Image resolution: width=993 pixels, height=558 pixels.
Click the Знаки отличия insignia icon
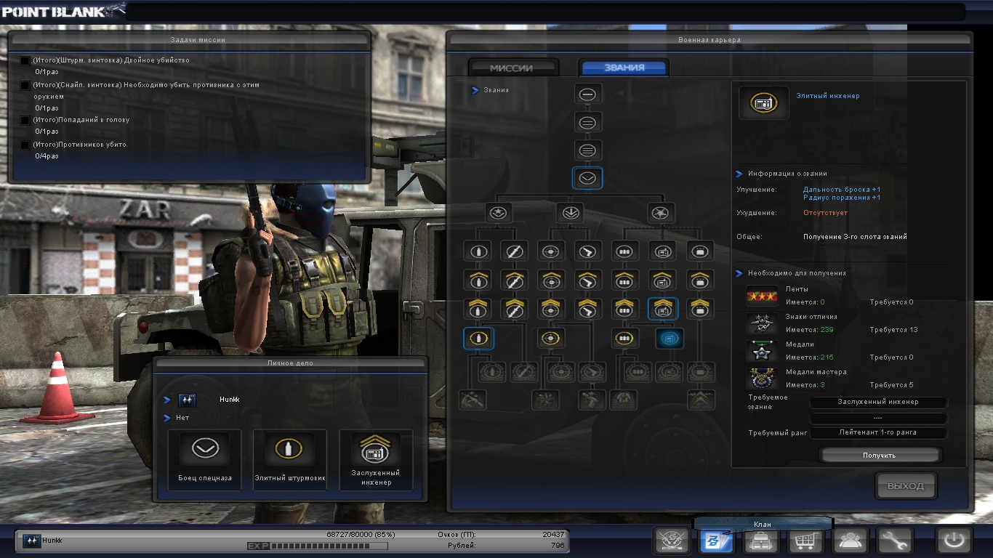pyautogui.click(x=762, y=323)
